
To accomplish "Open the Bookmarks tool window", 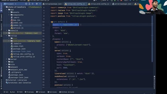I will (1, 72).
